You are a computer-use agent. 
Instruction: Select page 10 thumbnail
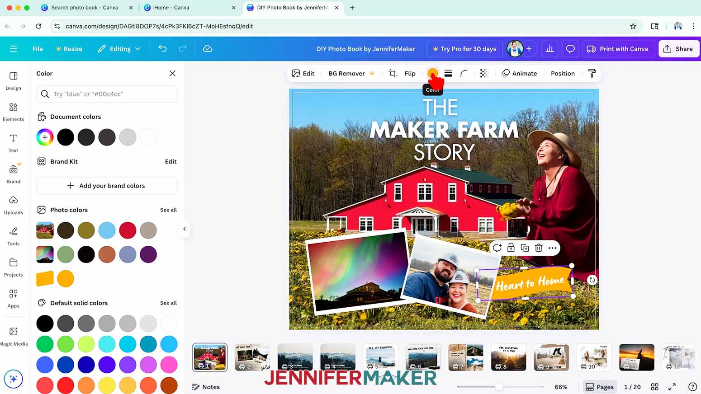(x=594, y=357)
